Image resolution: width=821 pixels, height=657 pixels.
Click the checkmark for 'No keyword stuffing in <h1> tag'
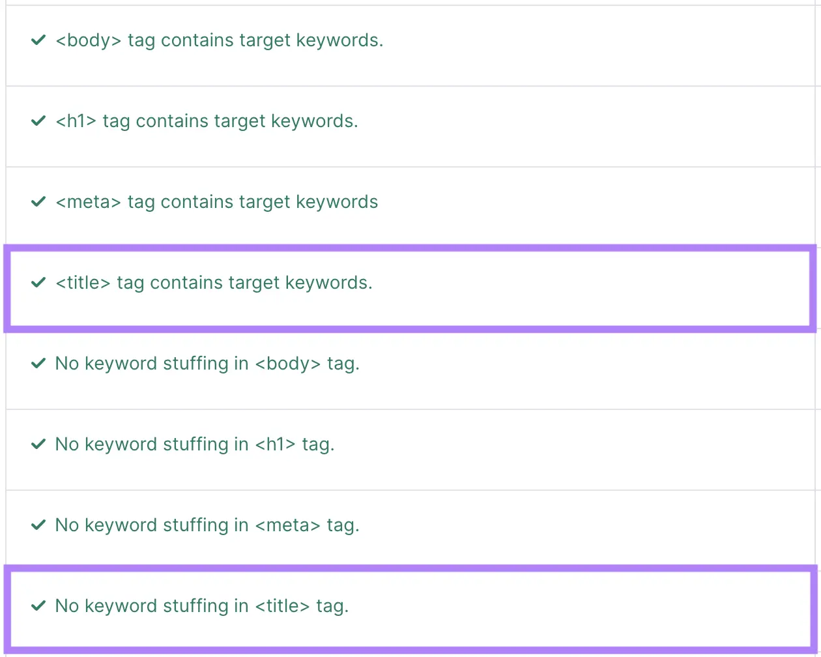click(x=38, y=444)
